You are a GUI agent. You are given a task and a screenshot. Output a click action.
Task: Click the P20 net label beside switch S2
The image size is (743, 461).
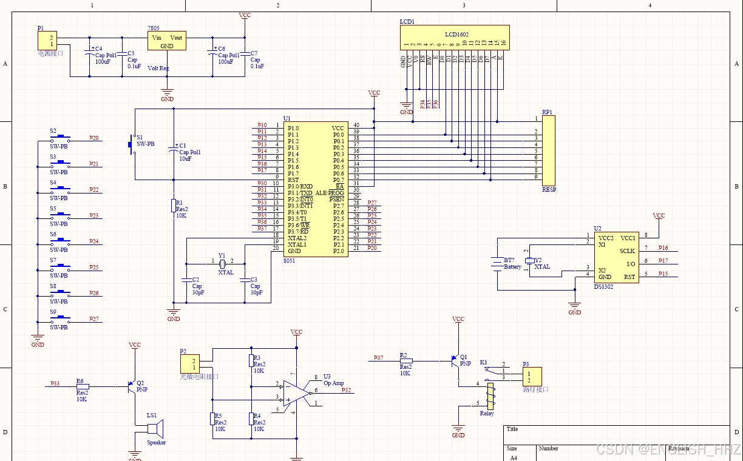(x=94, y=138)
